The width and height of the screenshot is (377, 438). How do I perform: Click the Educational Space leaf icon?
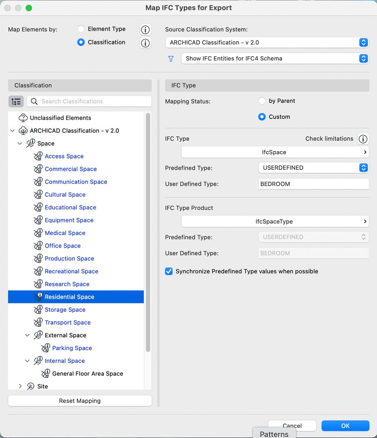coord(38,208)
